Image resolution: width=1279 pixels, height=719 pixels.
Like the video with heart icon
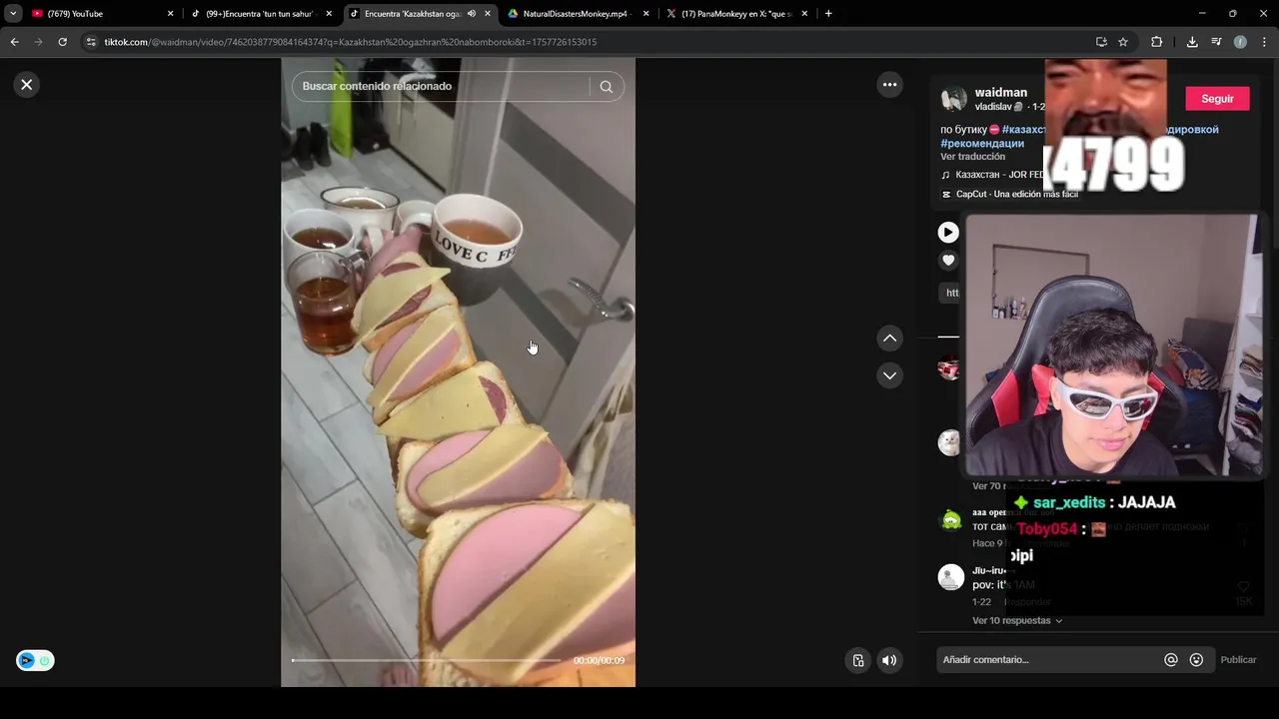(x=948, y=261)
